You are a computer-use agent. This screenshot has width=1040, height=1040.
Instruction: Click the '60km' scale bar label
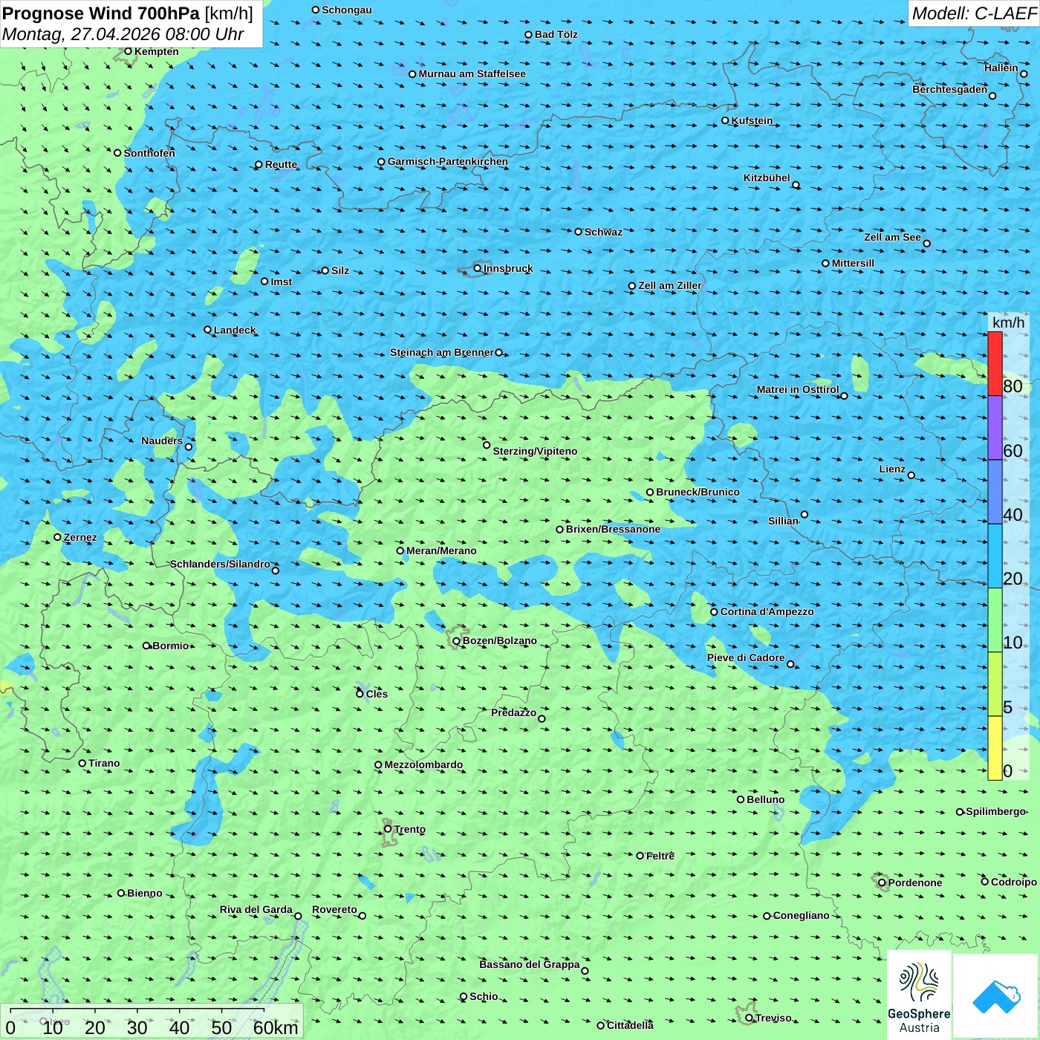[x=276, y=1027]
